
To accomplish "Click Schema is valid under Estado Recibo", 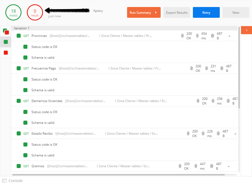I will tap(43, 155).
